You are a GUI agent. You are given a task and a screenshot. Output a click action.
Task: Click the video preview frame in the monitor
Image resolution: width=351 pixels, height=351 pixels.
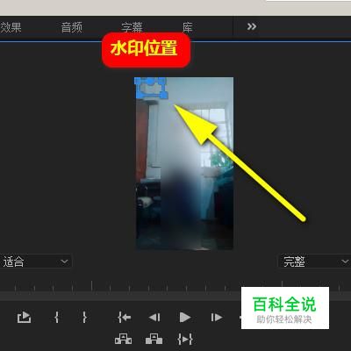tap(184, 163)
